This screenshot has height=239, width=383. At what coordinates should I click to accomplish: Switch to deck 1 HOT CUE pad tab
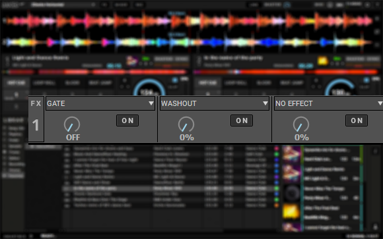tap(16, 83)
